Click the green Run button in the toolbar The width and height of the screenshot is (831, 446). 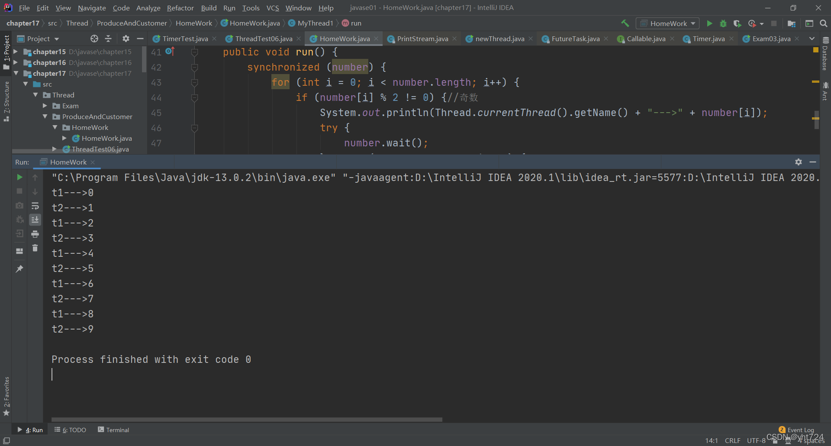(709, 23)
